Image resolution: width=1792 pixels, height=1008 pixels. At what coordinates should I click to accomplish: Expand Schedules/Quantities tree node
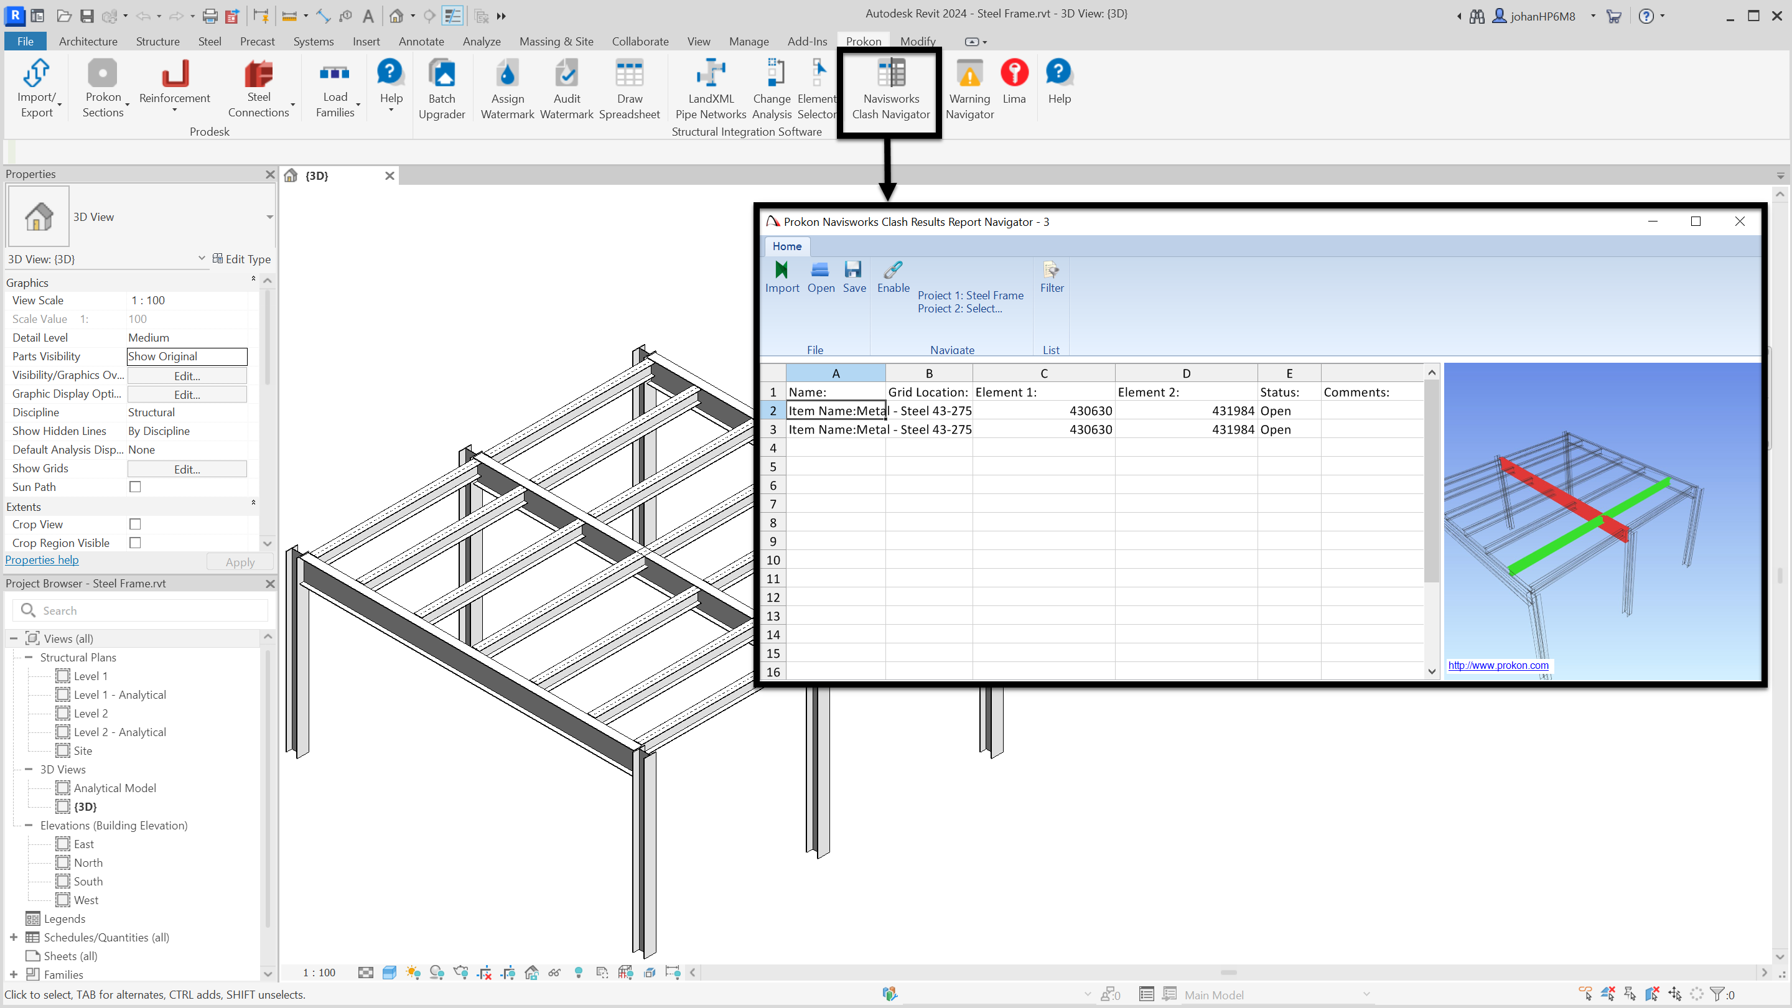click(13, 937)
